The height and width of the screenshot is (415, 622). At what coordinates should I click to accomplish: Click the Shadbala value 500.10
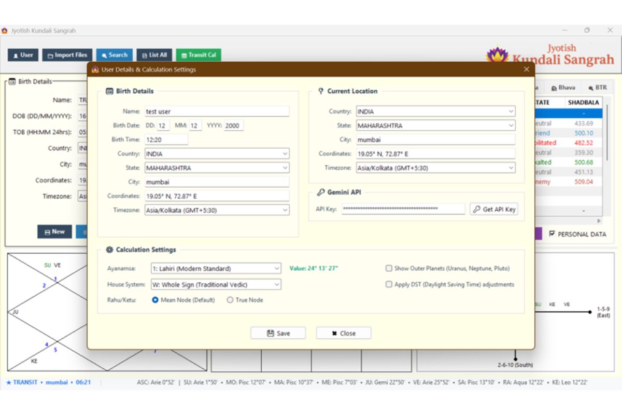pyautogui.click(x=584, y=133)
